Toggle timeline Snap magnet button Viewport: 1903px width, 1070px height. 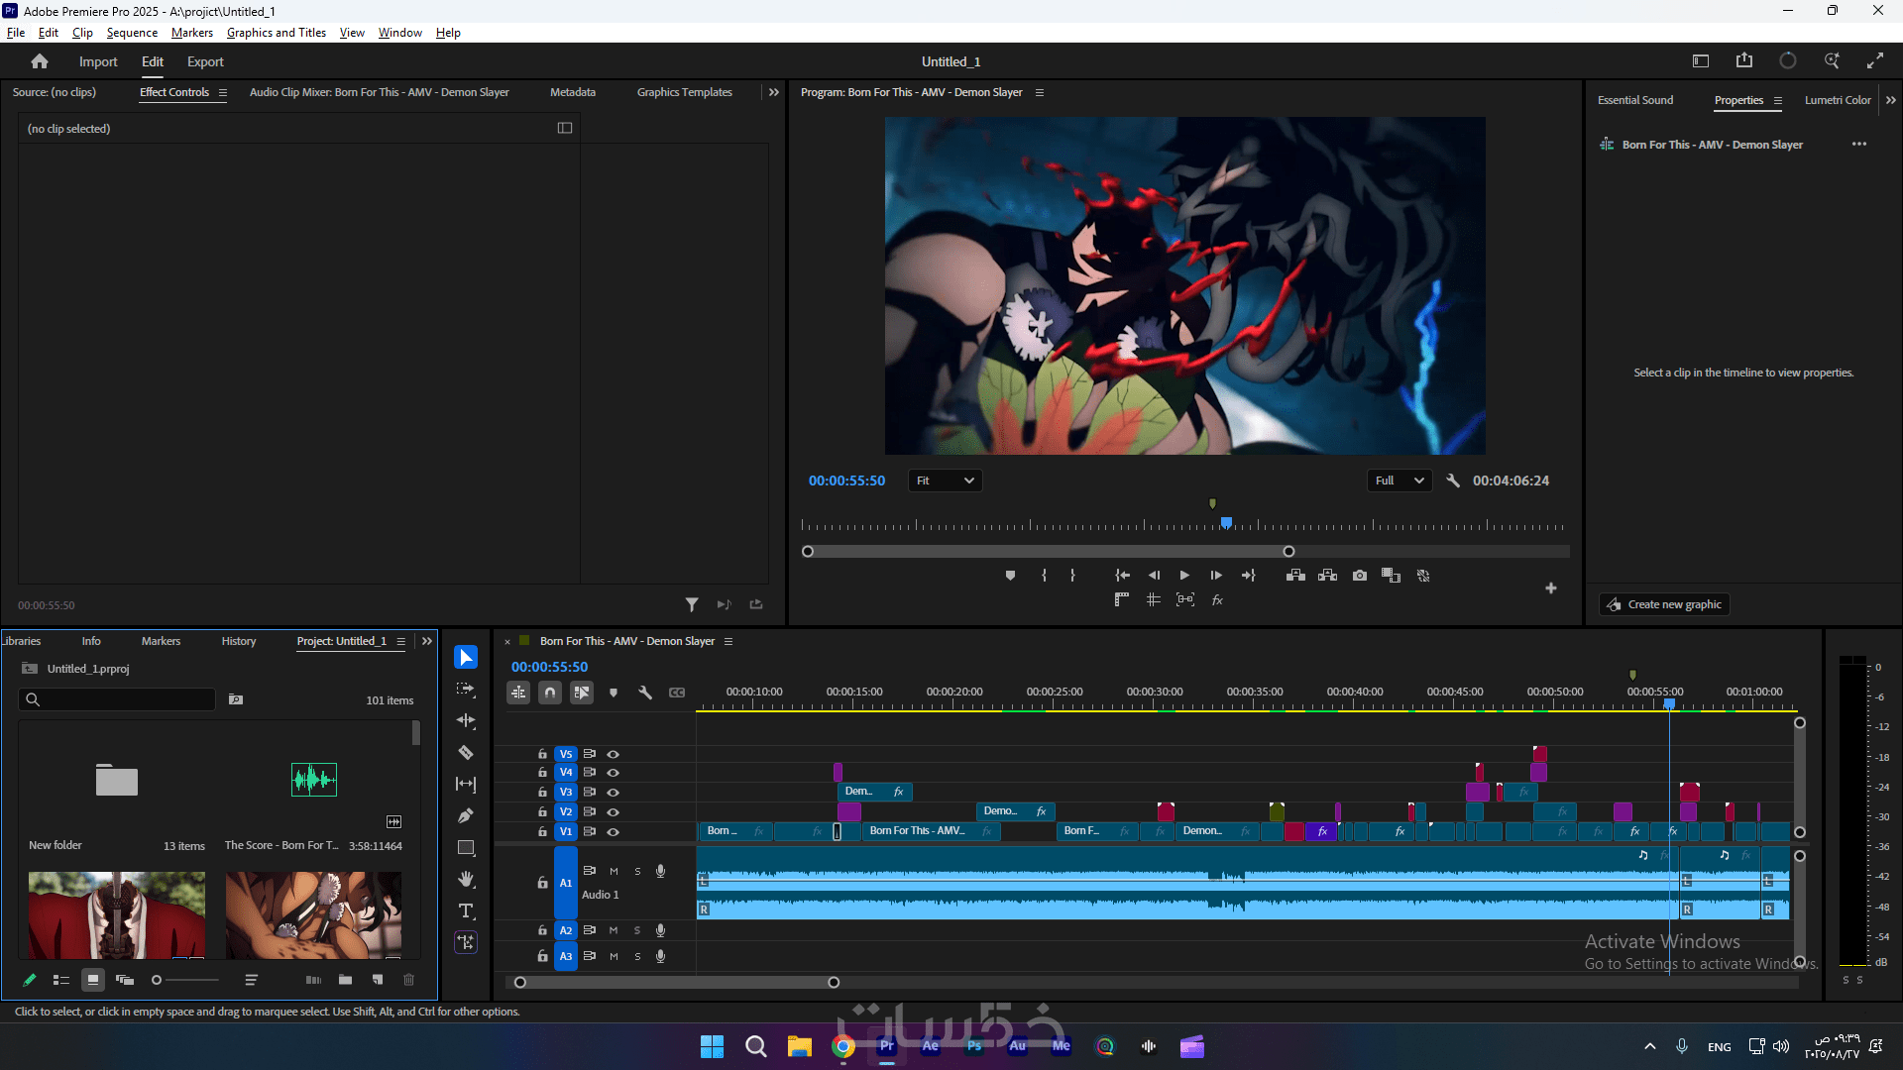coord(550,693)
